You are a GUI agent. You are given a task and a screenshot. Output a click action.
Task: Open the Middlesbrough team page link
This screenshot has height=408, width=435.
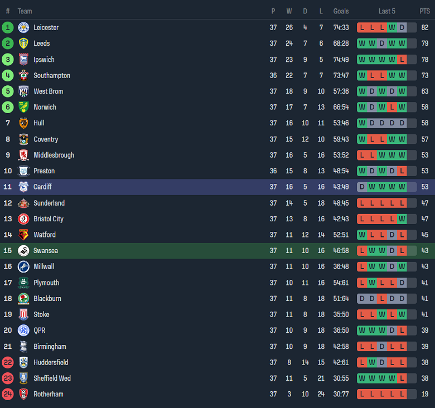pos(54,155)
